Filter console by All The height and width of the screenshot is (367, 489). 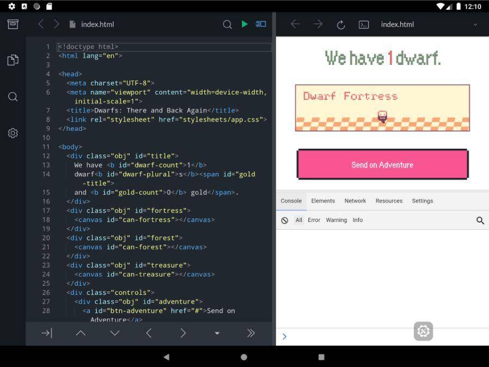(x=299, y=220)
